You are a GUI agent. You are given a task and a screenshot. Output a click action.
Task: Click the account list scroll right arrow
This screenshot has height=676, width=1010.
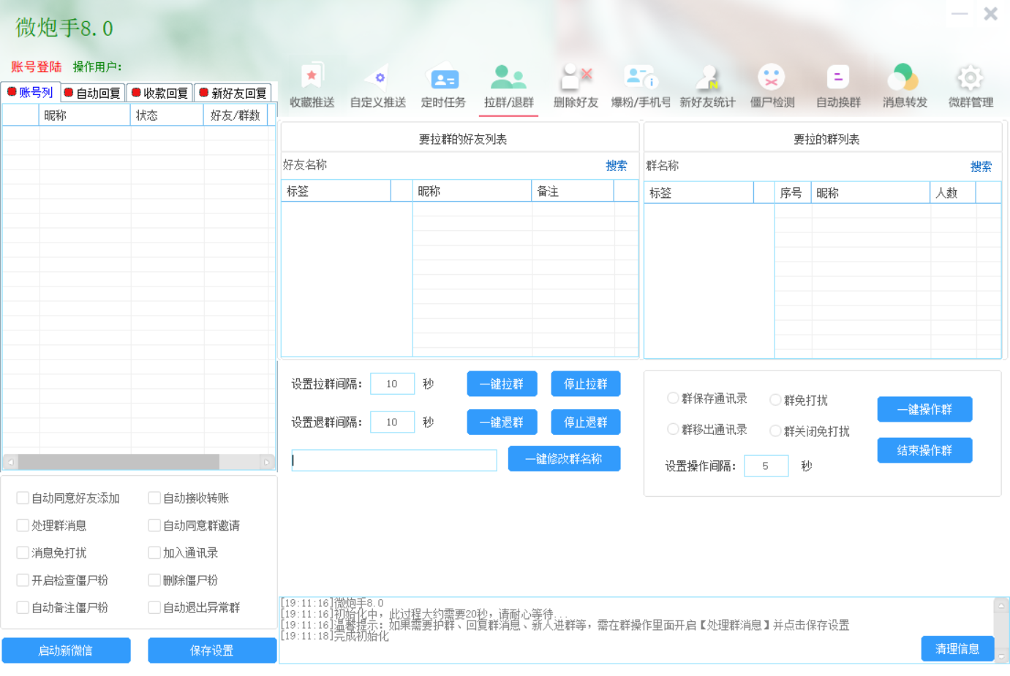click(x=267, y=462)
